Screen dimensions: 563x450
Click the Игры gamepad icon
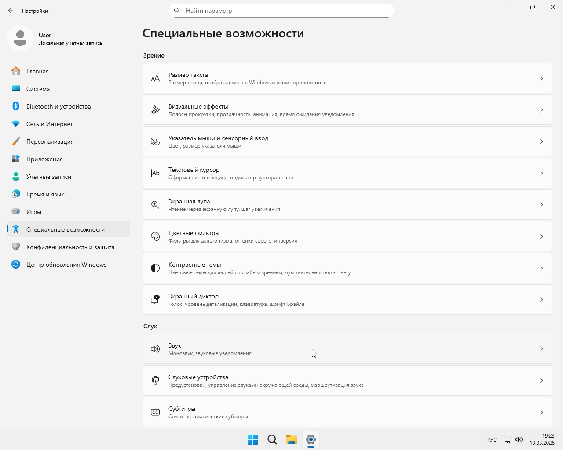(16, 212)
